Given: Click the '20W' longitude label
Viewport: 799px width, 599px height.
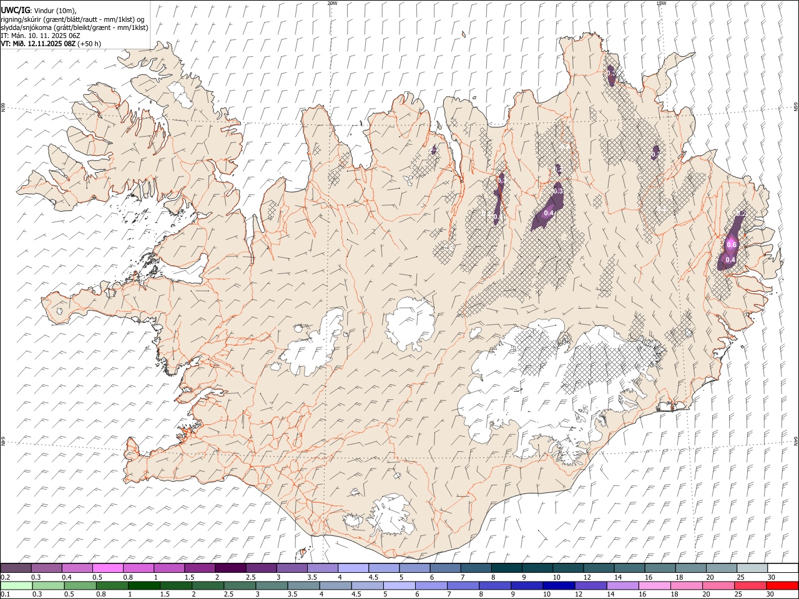Looking at the screenshot, I should click(333, 3).
